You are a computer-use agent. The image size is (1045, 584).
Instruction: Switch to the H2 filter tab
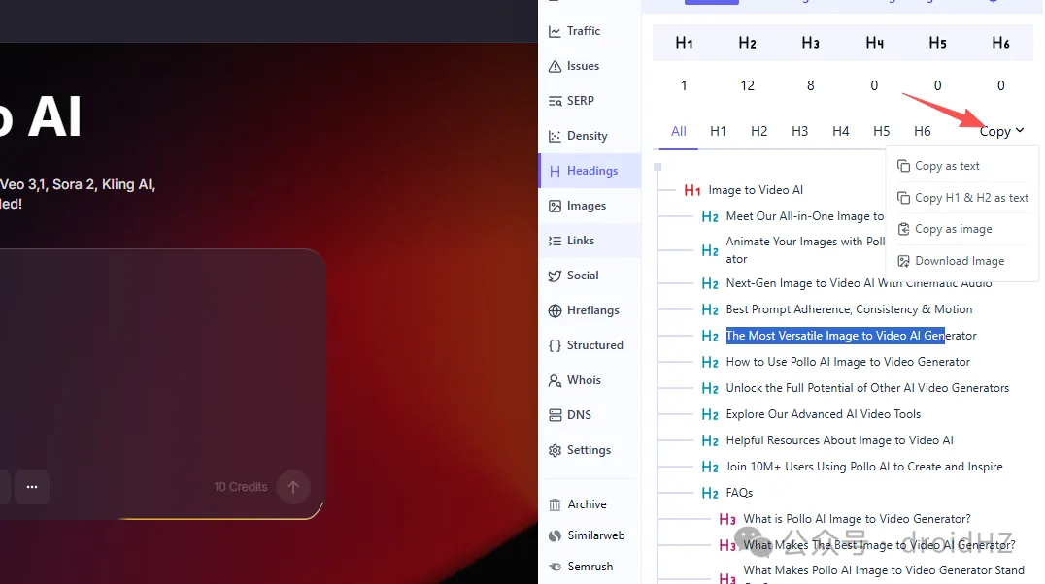point(758,131)
